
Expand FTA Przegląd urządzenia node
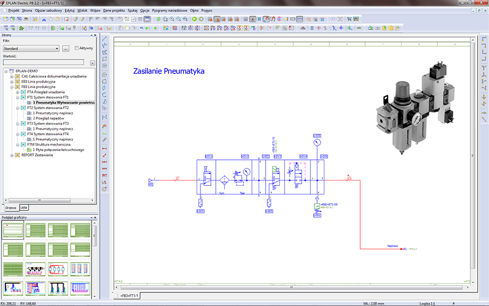coord(17,92)
